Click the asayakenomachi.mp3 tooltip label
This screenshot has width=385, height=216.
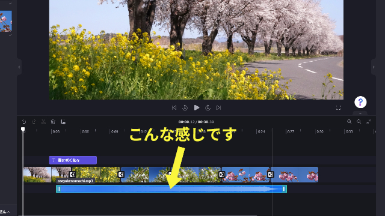click(x=75, y=181)
